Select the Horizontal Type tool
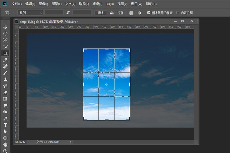 (x=5, y=125)
